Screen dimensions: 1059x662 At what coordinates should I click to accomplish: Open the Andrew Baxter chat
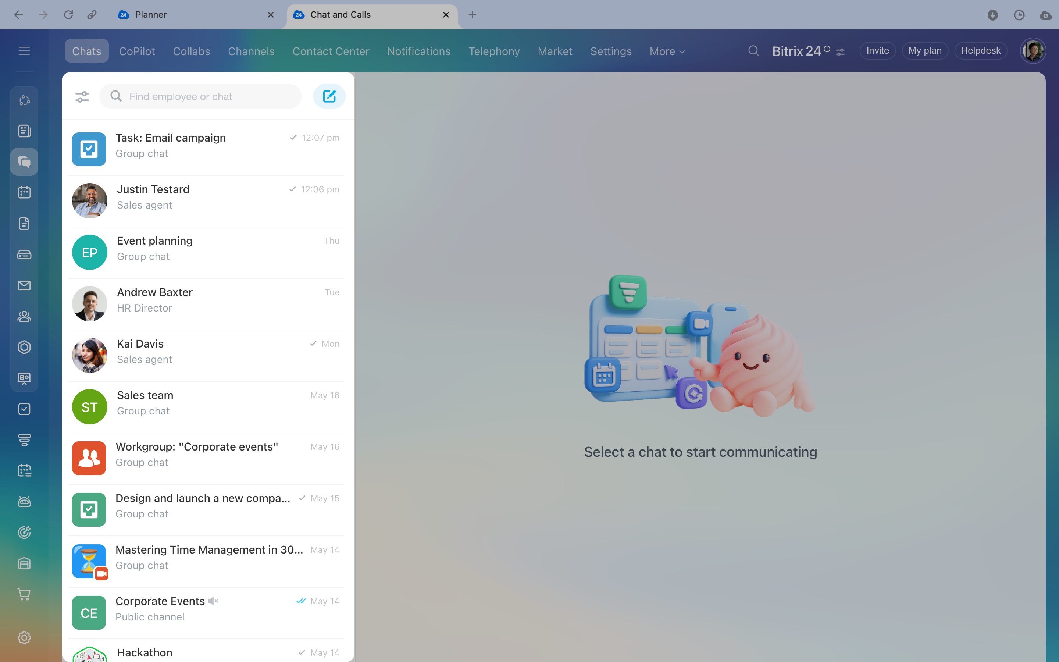(x=206, y=304)
